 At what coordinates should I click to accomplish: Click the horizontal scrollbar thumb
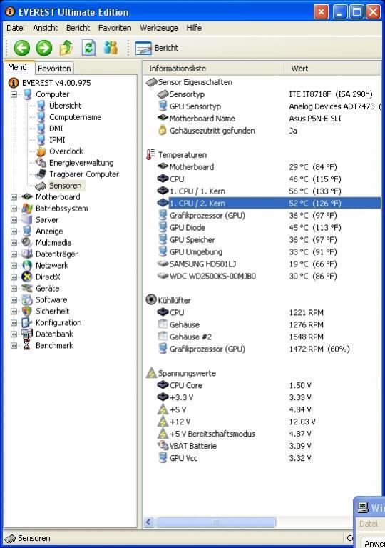coord(215,522)
